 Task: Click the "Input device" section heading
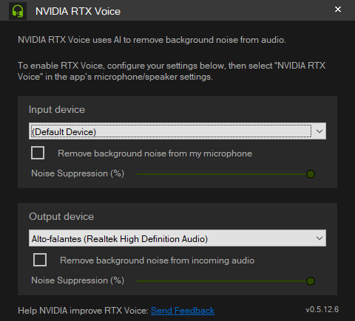[57, 110]
